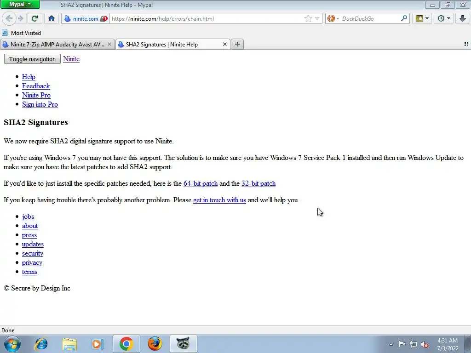This screenshot has width=471, height=353.
Task: Close the SHA2 Signatures tab
Action: (x=224, y=45)
